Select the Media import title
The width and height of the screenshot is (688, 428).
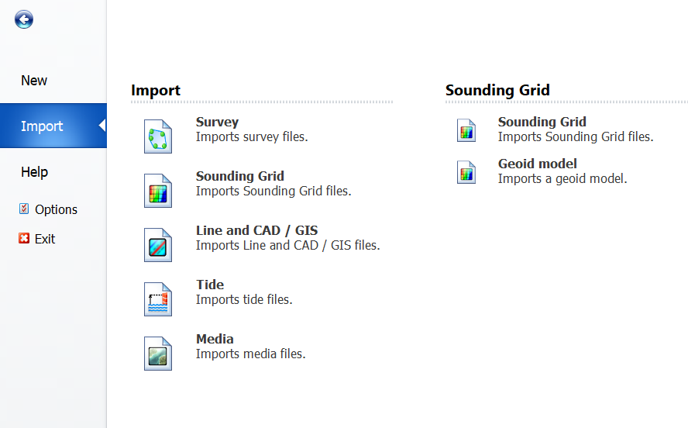pyautogui.click(x=215, y=339)
